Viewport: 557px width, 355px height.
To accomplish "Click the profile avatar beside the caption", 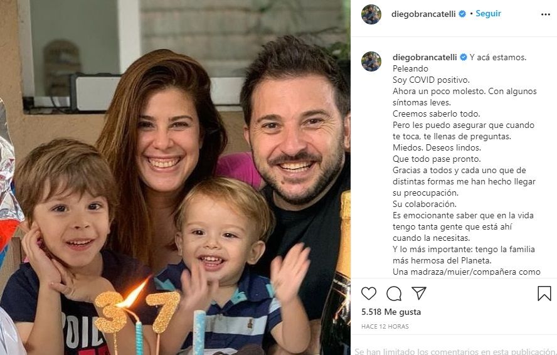I will coord(371,61).
